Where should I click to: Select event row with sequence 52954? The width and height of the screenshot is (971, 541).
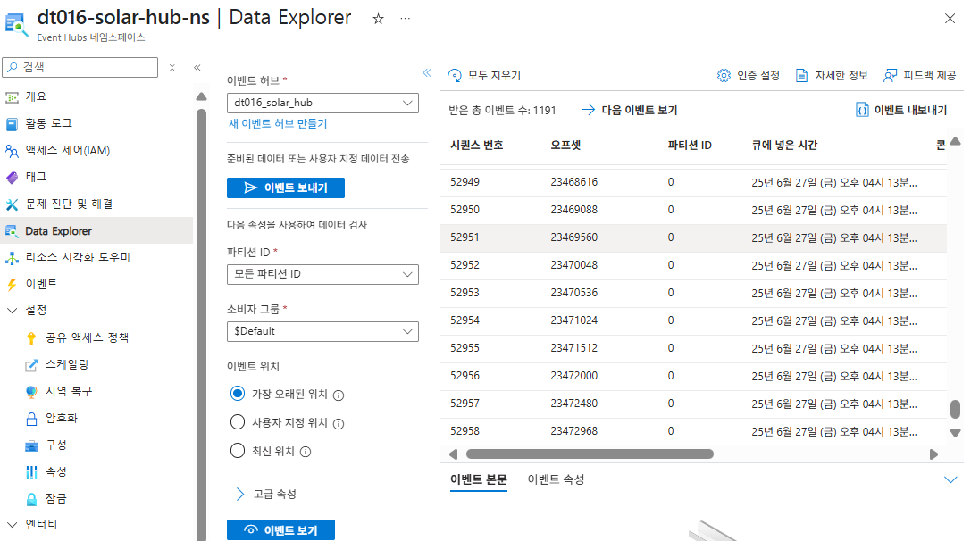[693, 320]
